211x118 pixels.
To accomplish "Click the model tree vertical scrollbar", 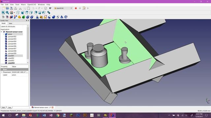I will tap(28, 43).
